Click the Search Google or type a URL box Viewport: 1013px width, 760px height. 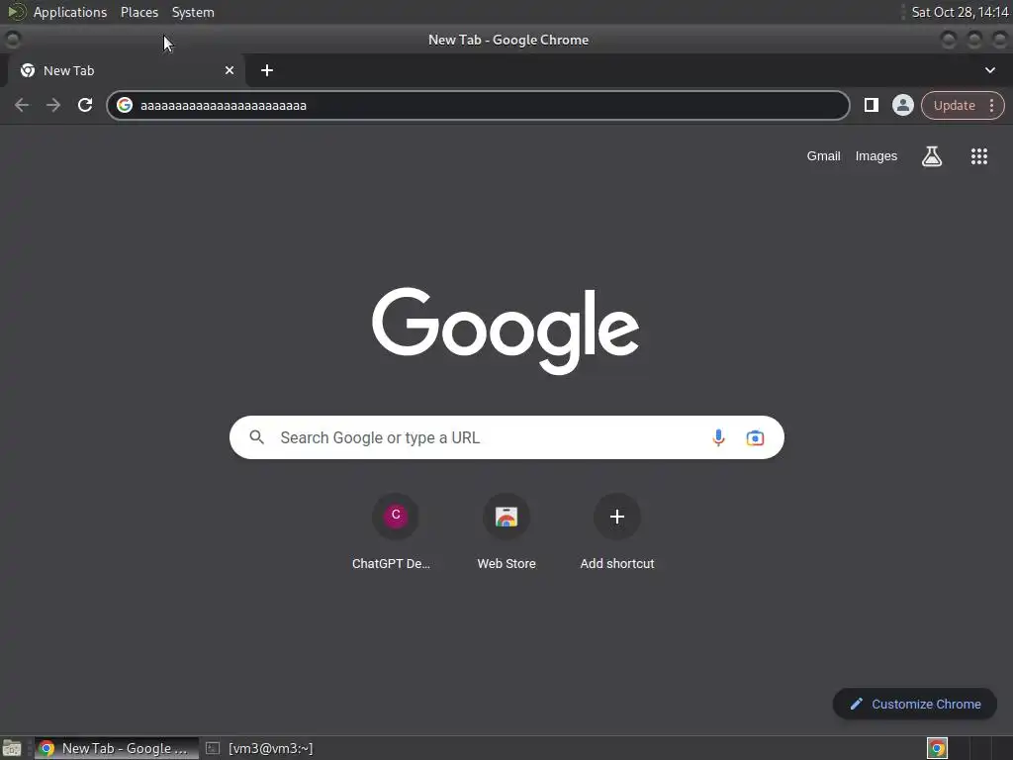pyautogui.click(x=506, y=437)
